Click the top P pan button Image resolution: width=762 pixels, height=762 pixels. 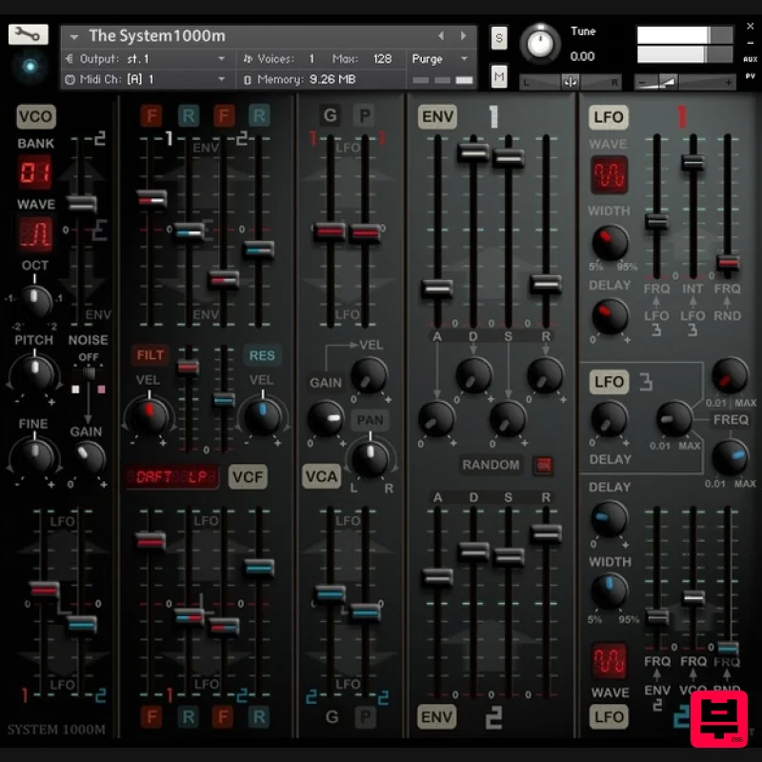pos(364,115)
